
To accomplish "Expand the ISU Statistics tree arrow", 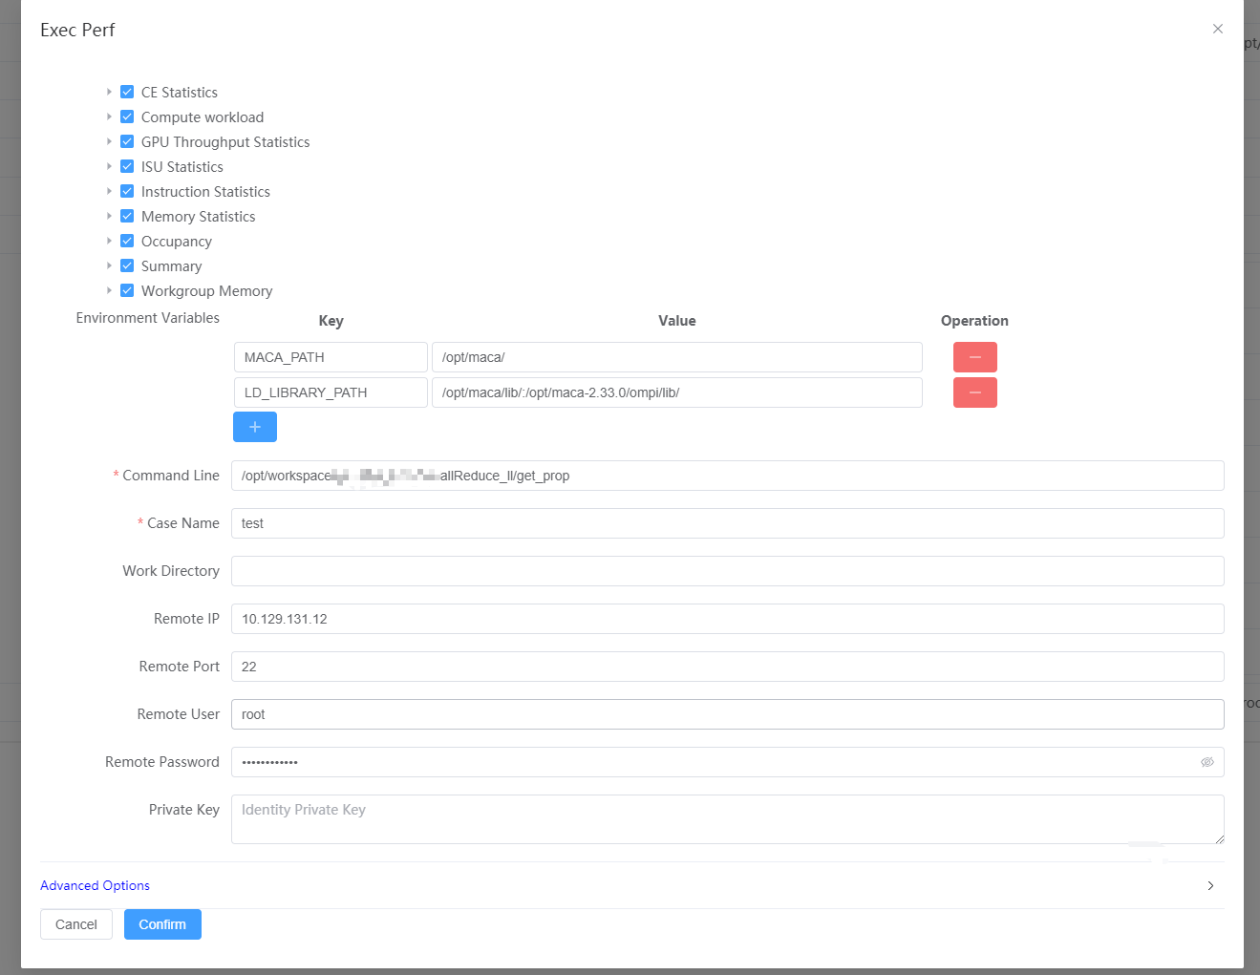I will [109, 167].
